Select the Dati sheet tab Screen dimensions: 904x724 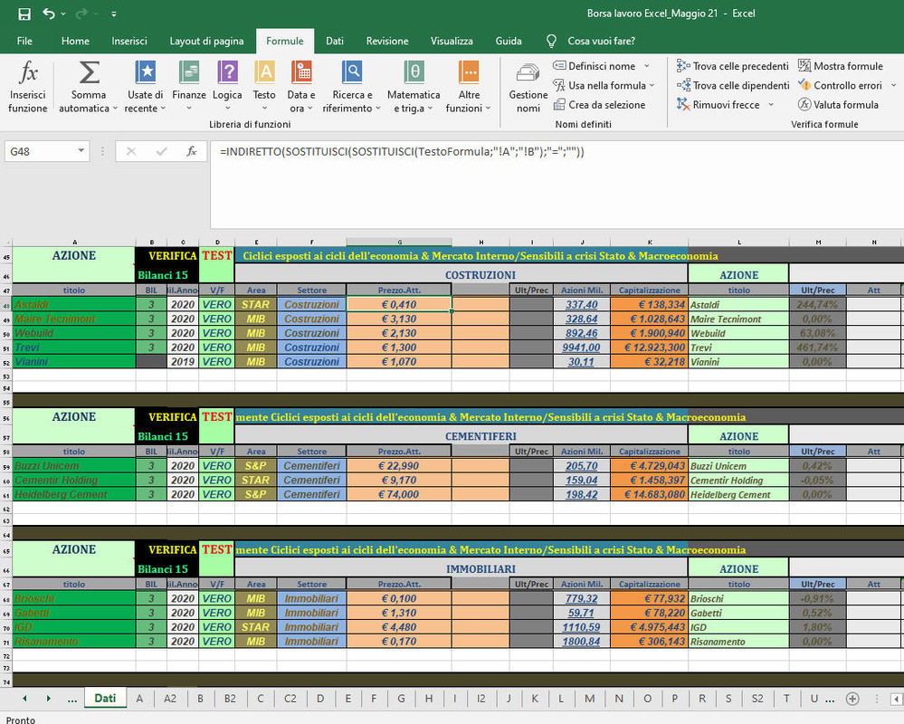tap(105, 698)
